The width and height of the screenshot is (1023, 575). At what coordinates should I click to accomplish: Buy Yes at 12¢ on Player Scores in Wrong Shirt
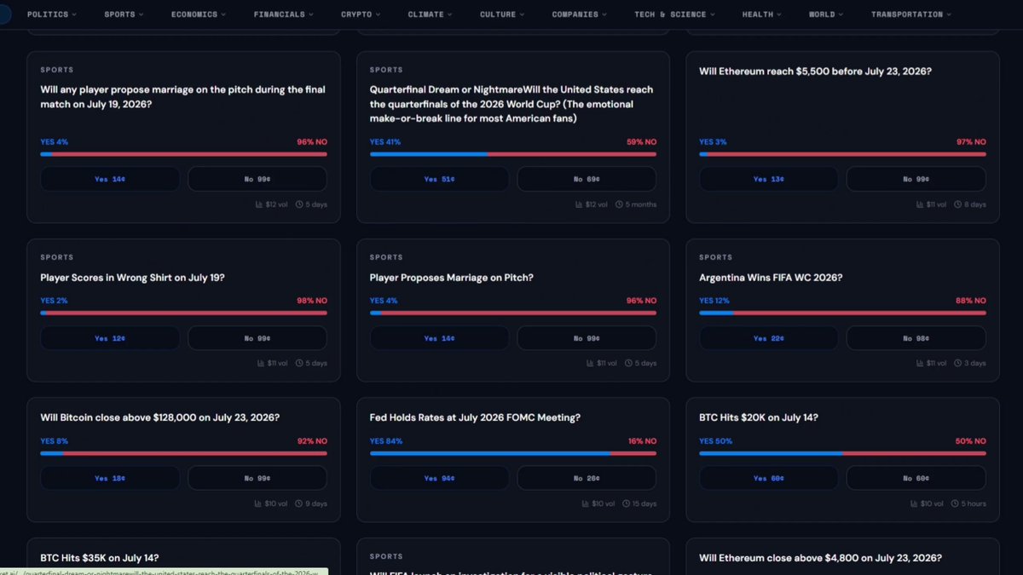(x=110, y=338)
